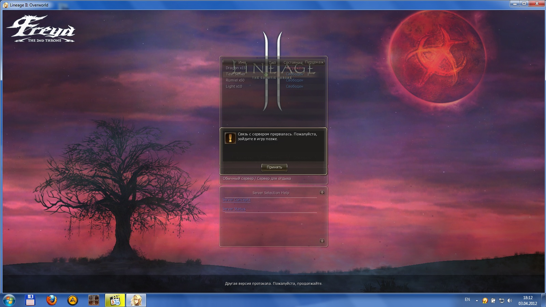Screen dimensions: 546x307
Task: Click the Свободен status of Light x10
Action: click(294, 86)
